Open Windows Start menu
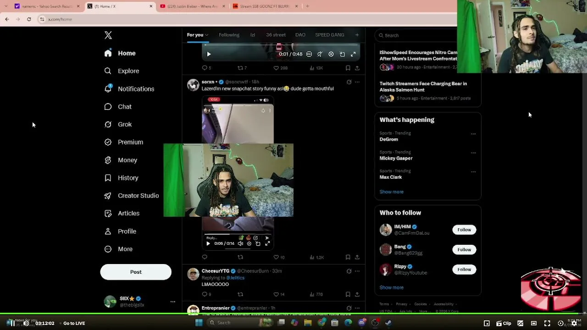587x330 pixels. [199, 323]
